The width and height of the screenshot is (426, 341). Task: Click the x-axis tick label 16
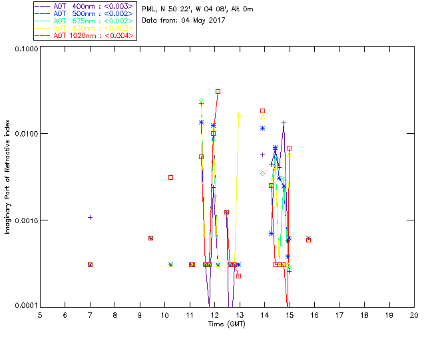315,315
